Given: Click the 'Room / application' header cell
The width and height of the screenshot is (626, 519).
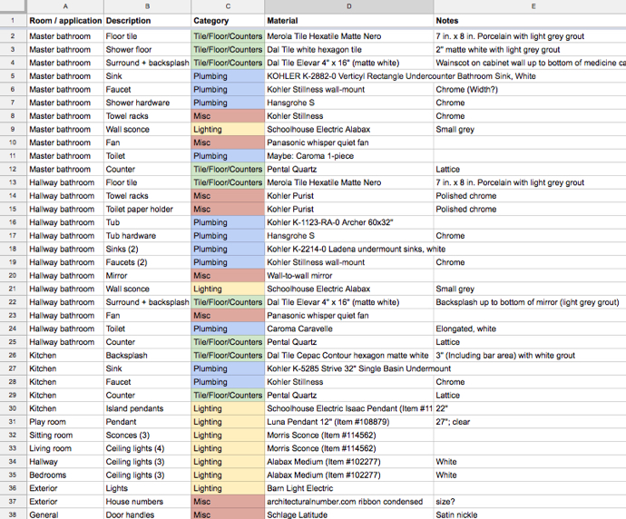Looking at the screenshot, I should [65, 20].
